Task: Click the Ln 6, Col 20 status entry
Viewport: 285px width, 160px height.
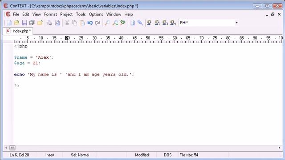Action: (19, 155)
